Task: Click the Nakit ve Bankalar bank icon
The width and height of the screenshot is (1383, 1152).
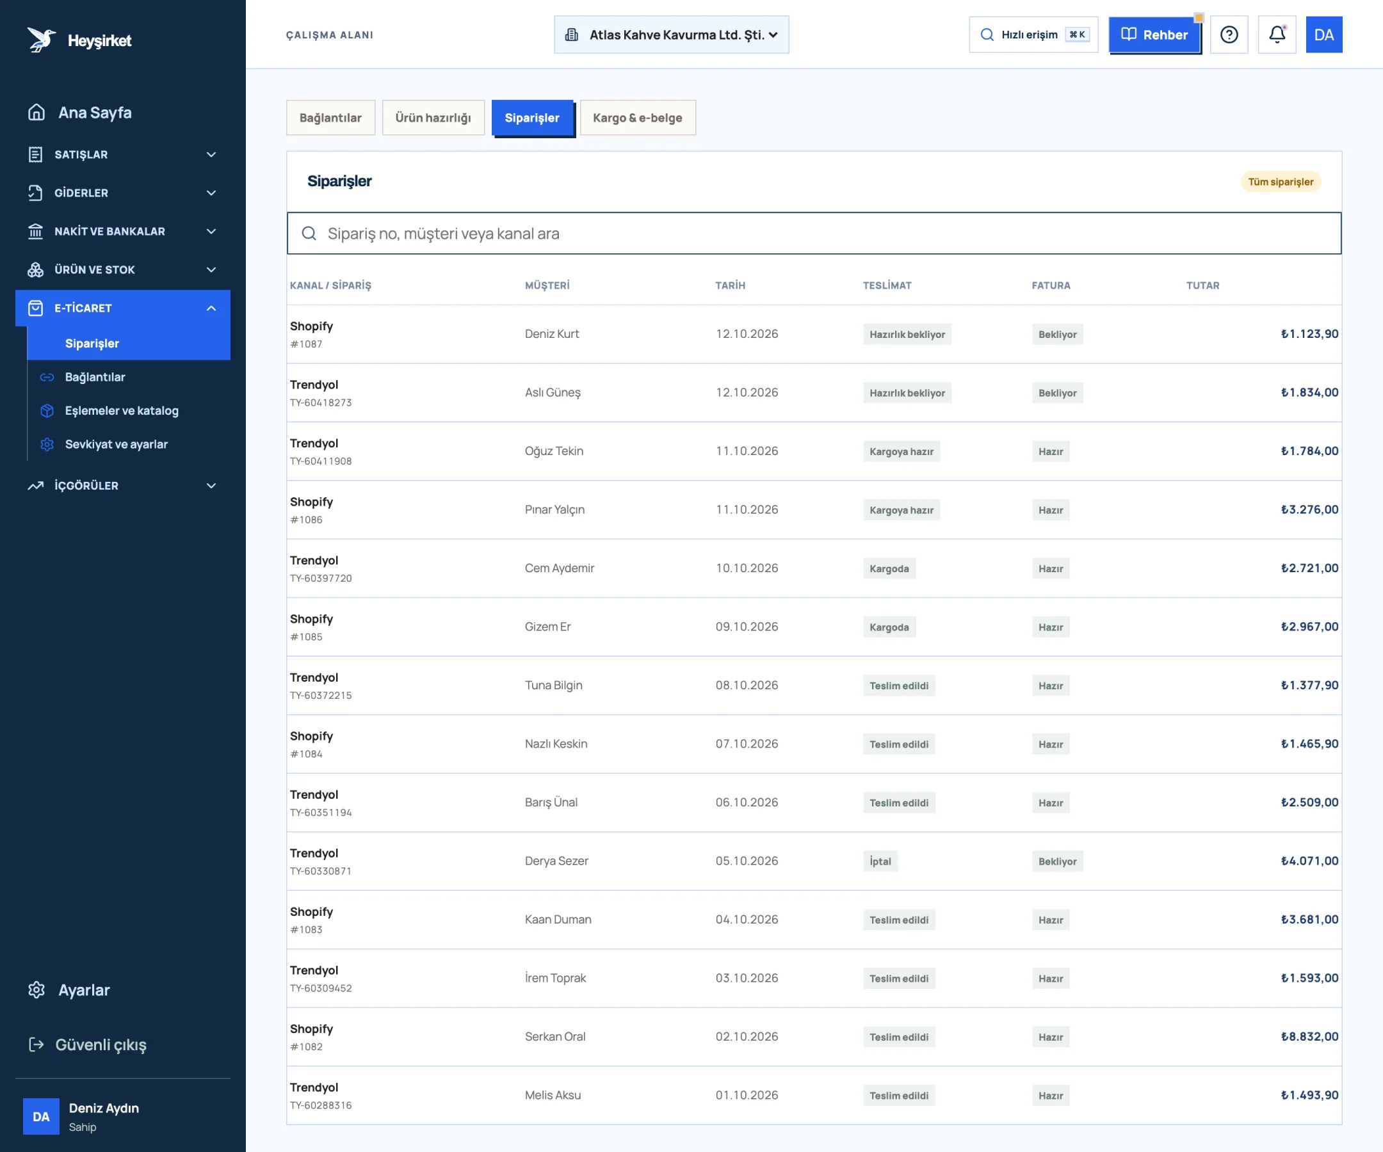Action: 36,232
